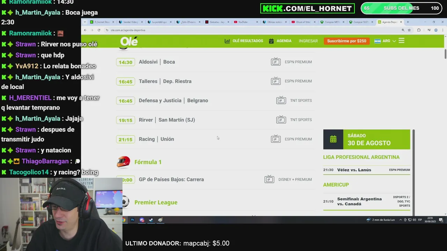Click Suscribirme por $250 button

coord(346,41)
